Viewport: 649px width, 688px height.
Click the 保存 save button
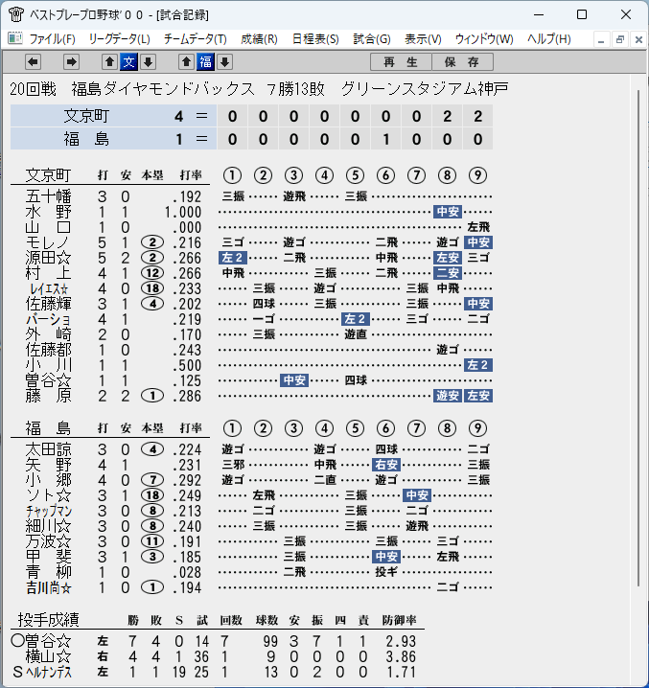tap(462, 62)
